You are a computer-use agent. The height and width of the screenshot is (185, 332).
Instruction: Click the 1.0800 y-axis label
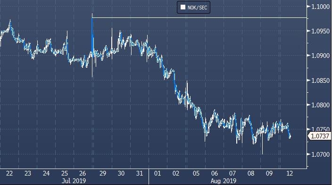pos(321,105)
